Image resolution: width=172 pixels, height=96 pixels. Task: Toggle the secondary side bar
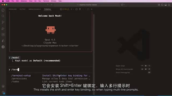tap(169, 5)
